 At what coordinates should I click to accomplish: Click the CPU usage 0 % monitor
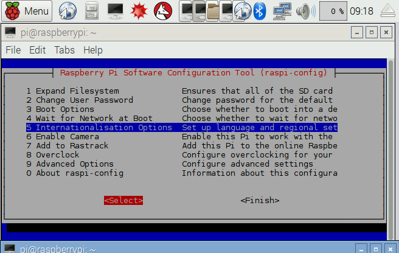(x=333, y=11)
